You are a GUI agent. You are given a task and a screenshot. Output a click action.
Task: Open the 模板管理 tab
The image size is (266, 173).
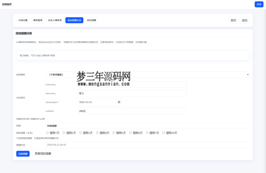pos(38,20)
